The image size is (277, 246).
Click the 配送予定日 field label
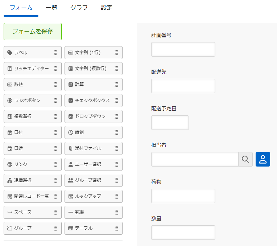(164, 108)
